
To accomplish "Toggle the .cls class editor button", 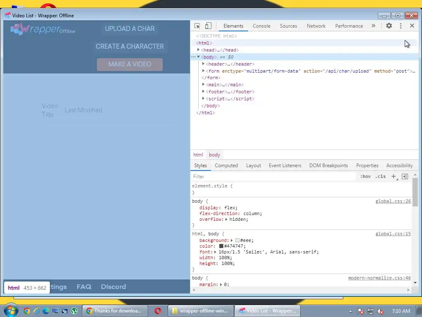I will click(380, 177).
